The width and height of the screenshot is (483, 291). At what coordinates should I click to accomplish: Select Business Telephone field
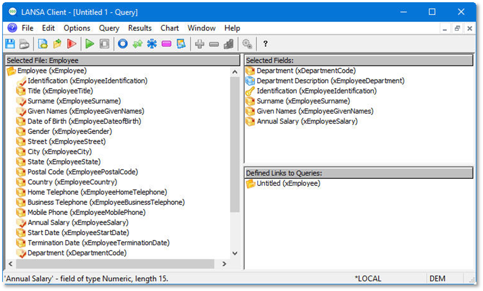point(106,203)
